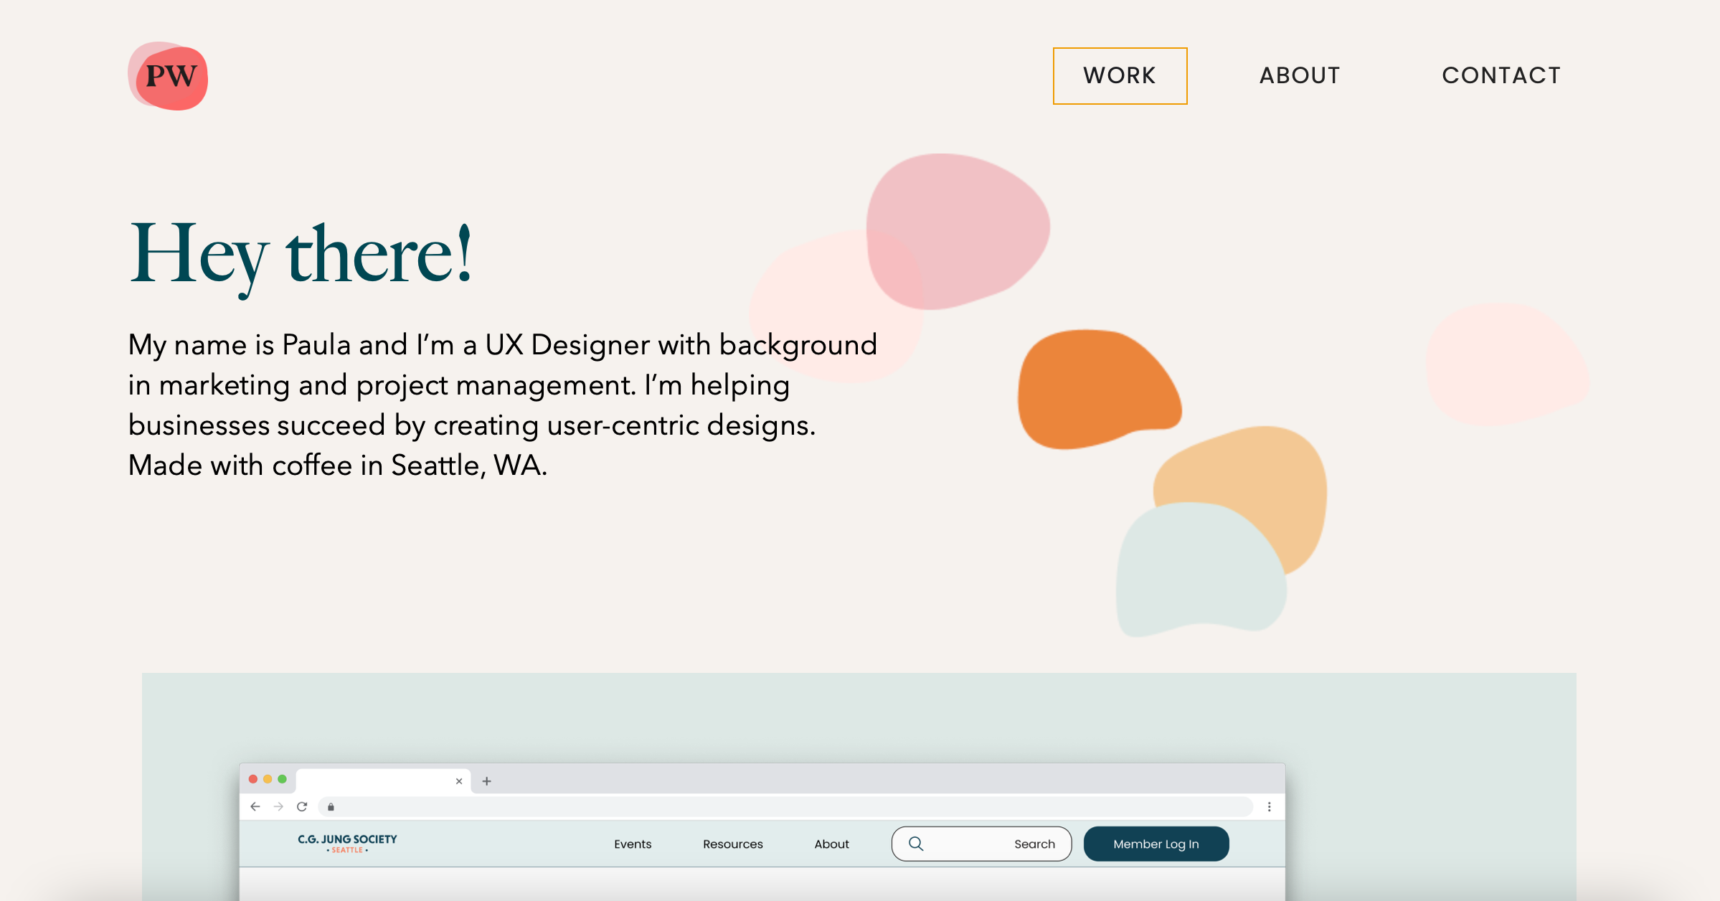Click the Member Log In button
Screen dimensions: 1720x901
coord(1156,844)
